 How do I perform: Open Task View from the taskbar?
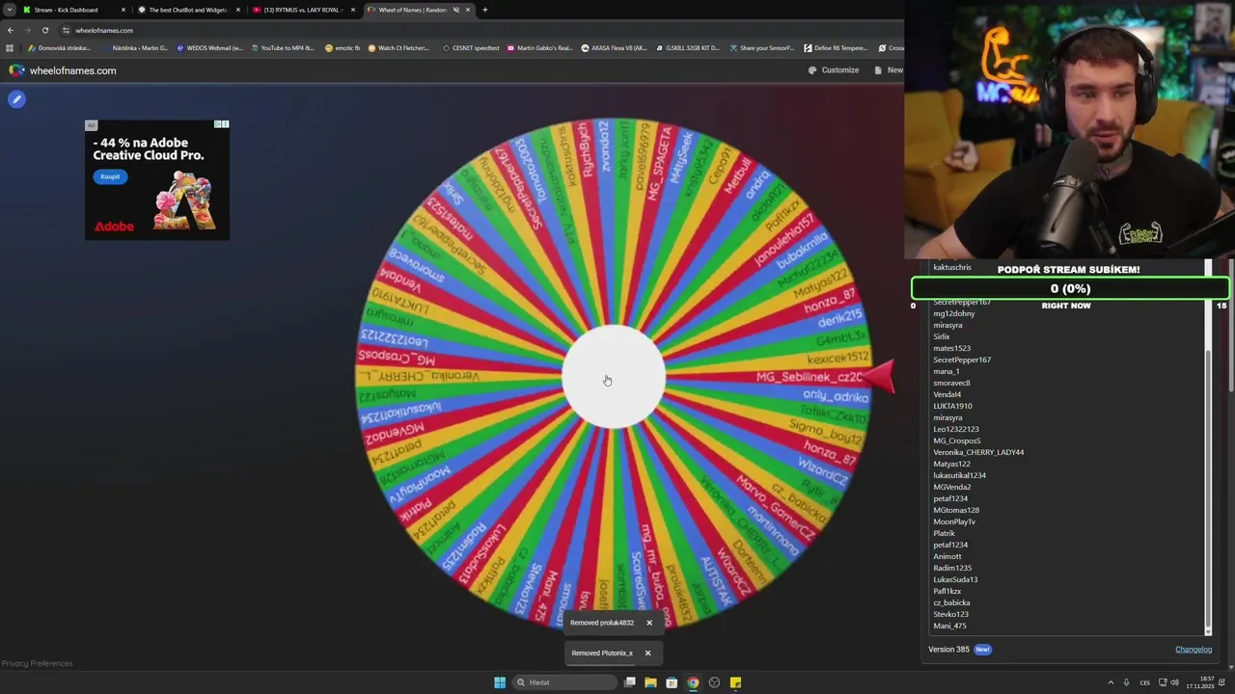point(630,682)
